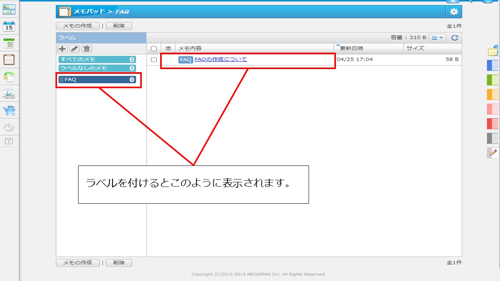Open the grey gear icon in the sidebar

(9, 127)
